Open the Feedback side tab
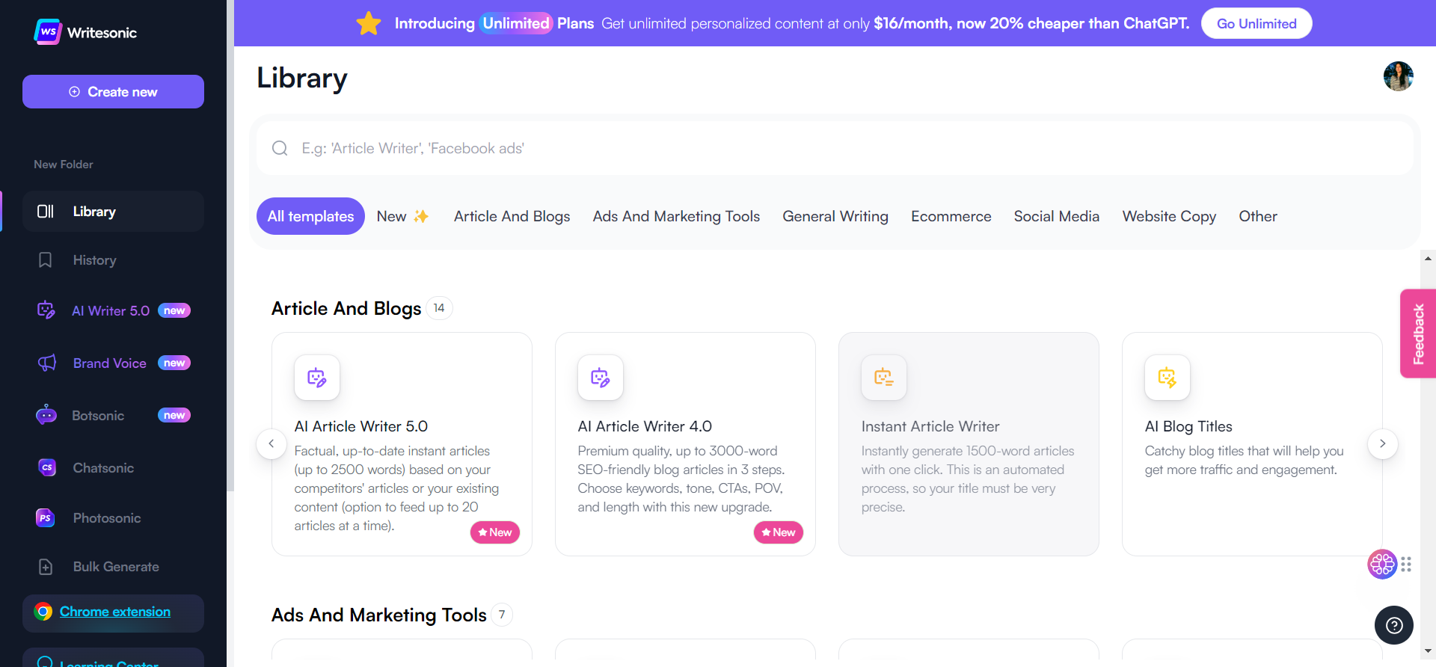 [1418, 333]
